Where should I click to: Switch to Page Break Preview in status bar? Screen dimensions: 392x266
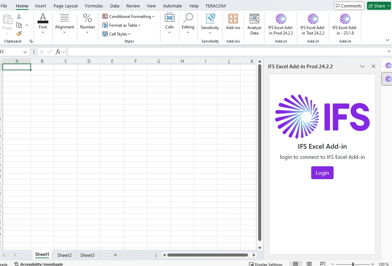coord(323,264)
